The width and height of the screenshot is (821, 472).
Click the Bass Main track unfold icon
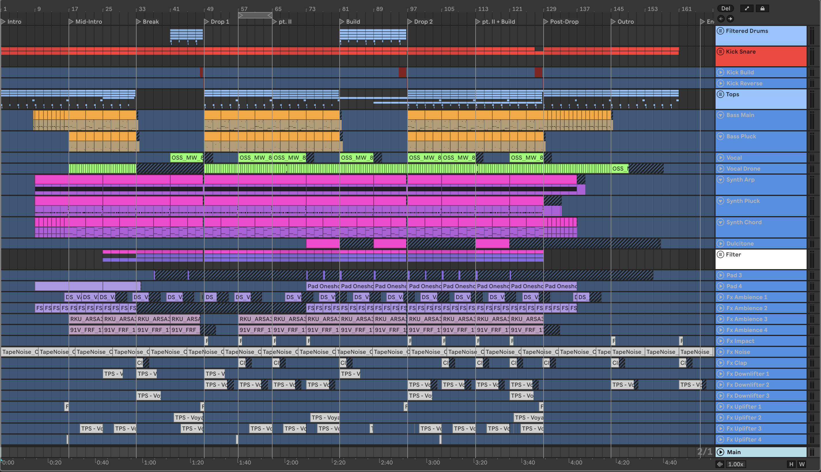pyautogui.click(x=720, y=115)
